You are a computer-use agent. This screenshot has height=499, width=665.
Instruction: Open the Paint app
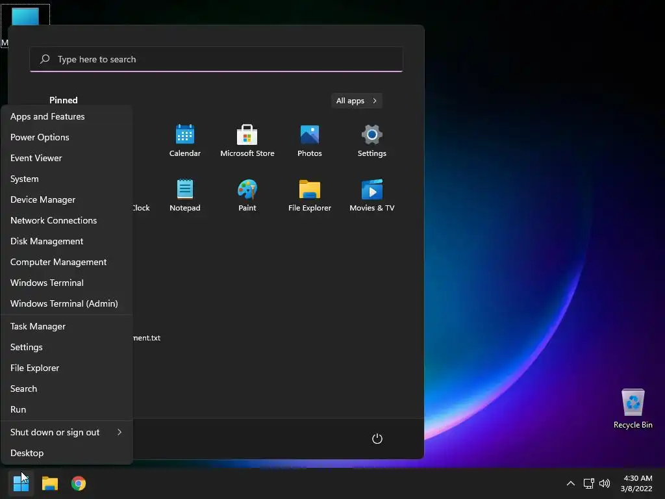[247, 189]
